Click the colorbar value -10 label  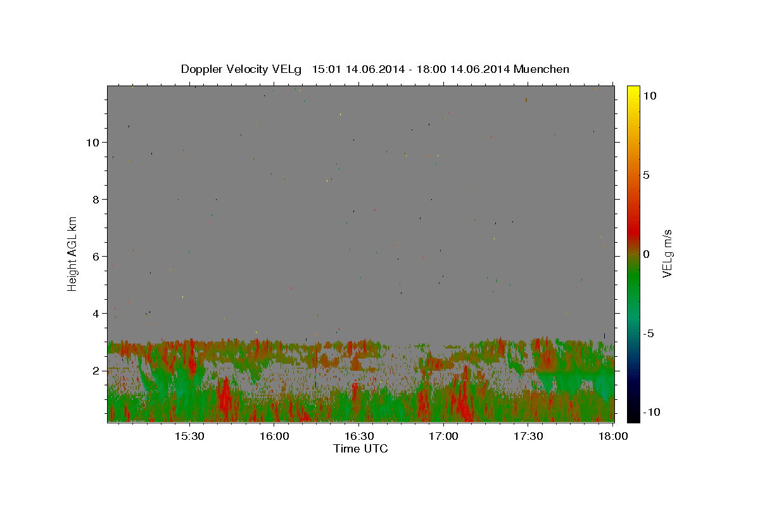651,413
